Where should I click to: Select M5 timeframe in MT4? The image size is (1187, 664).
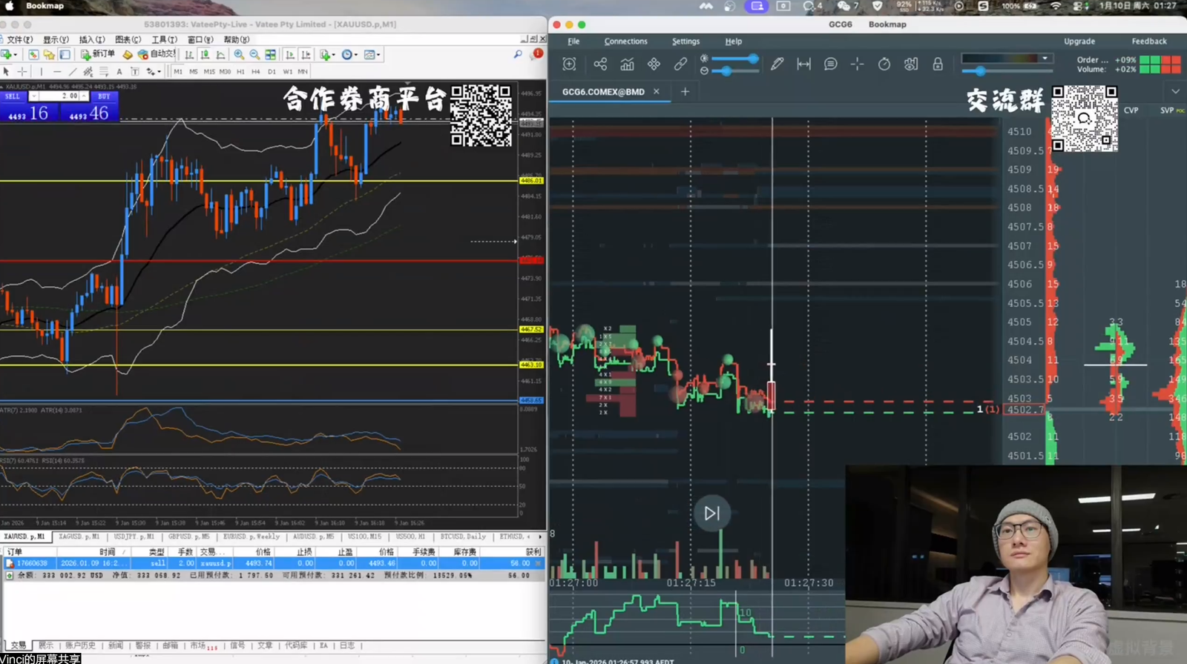tap(194, 72)
